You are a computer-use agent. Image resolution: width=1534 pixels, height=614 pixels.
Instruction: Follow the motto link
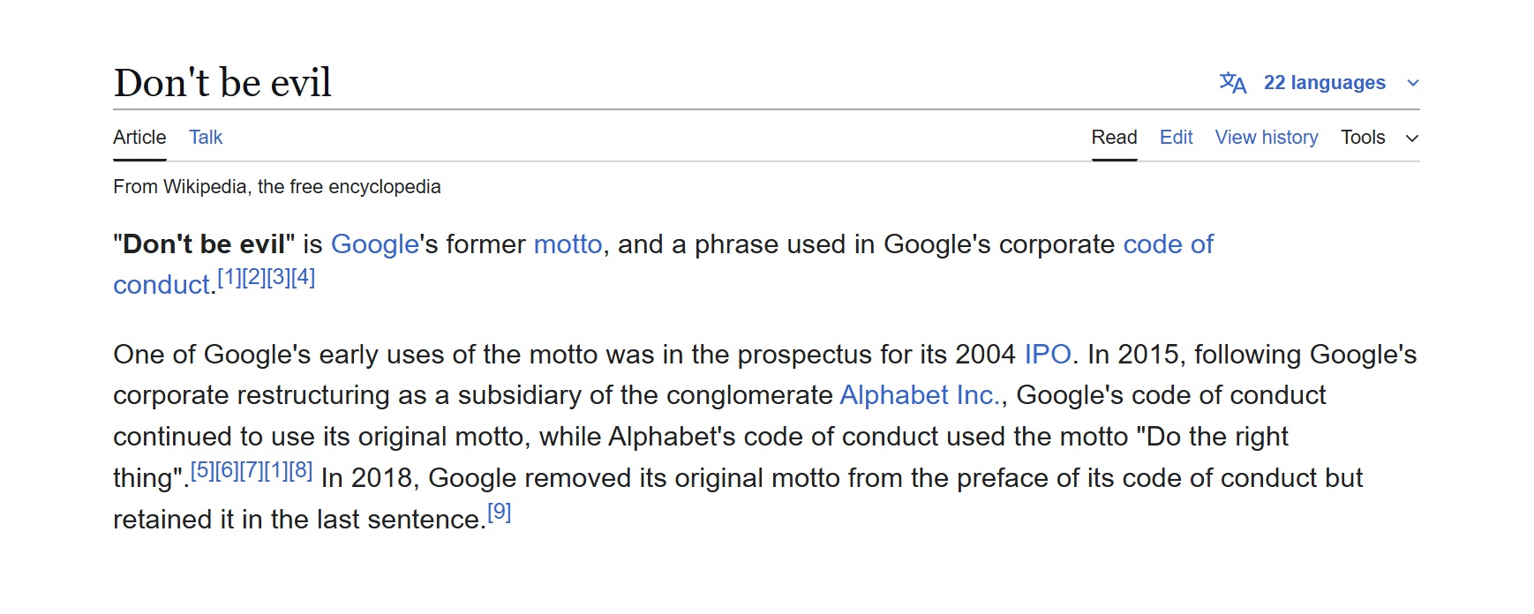(568, 244)
